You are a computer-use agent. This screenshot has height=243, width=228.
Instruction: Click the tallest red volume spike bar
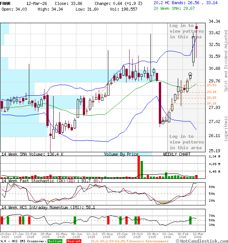(139, 167)
